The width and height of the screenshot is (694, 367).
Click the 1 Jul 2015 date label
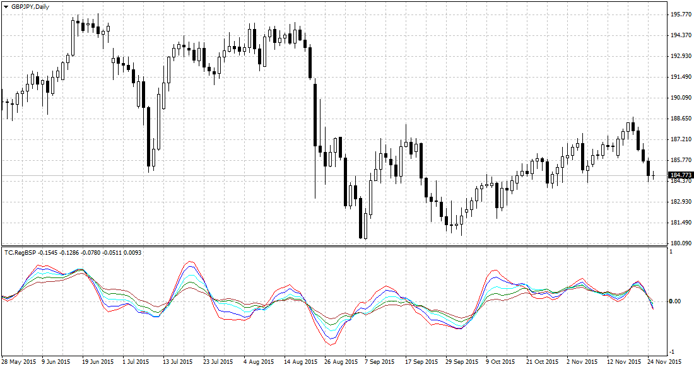[136, 362]
